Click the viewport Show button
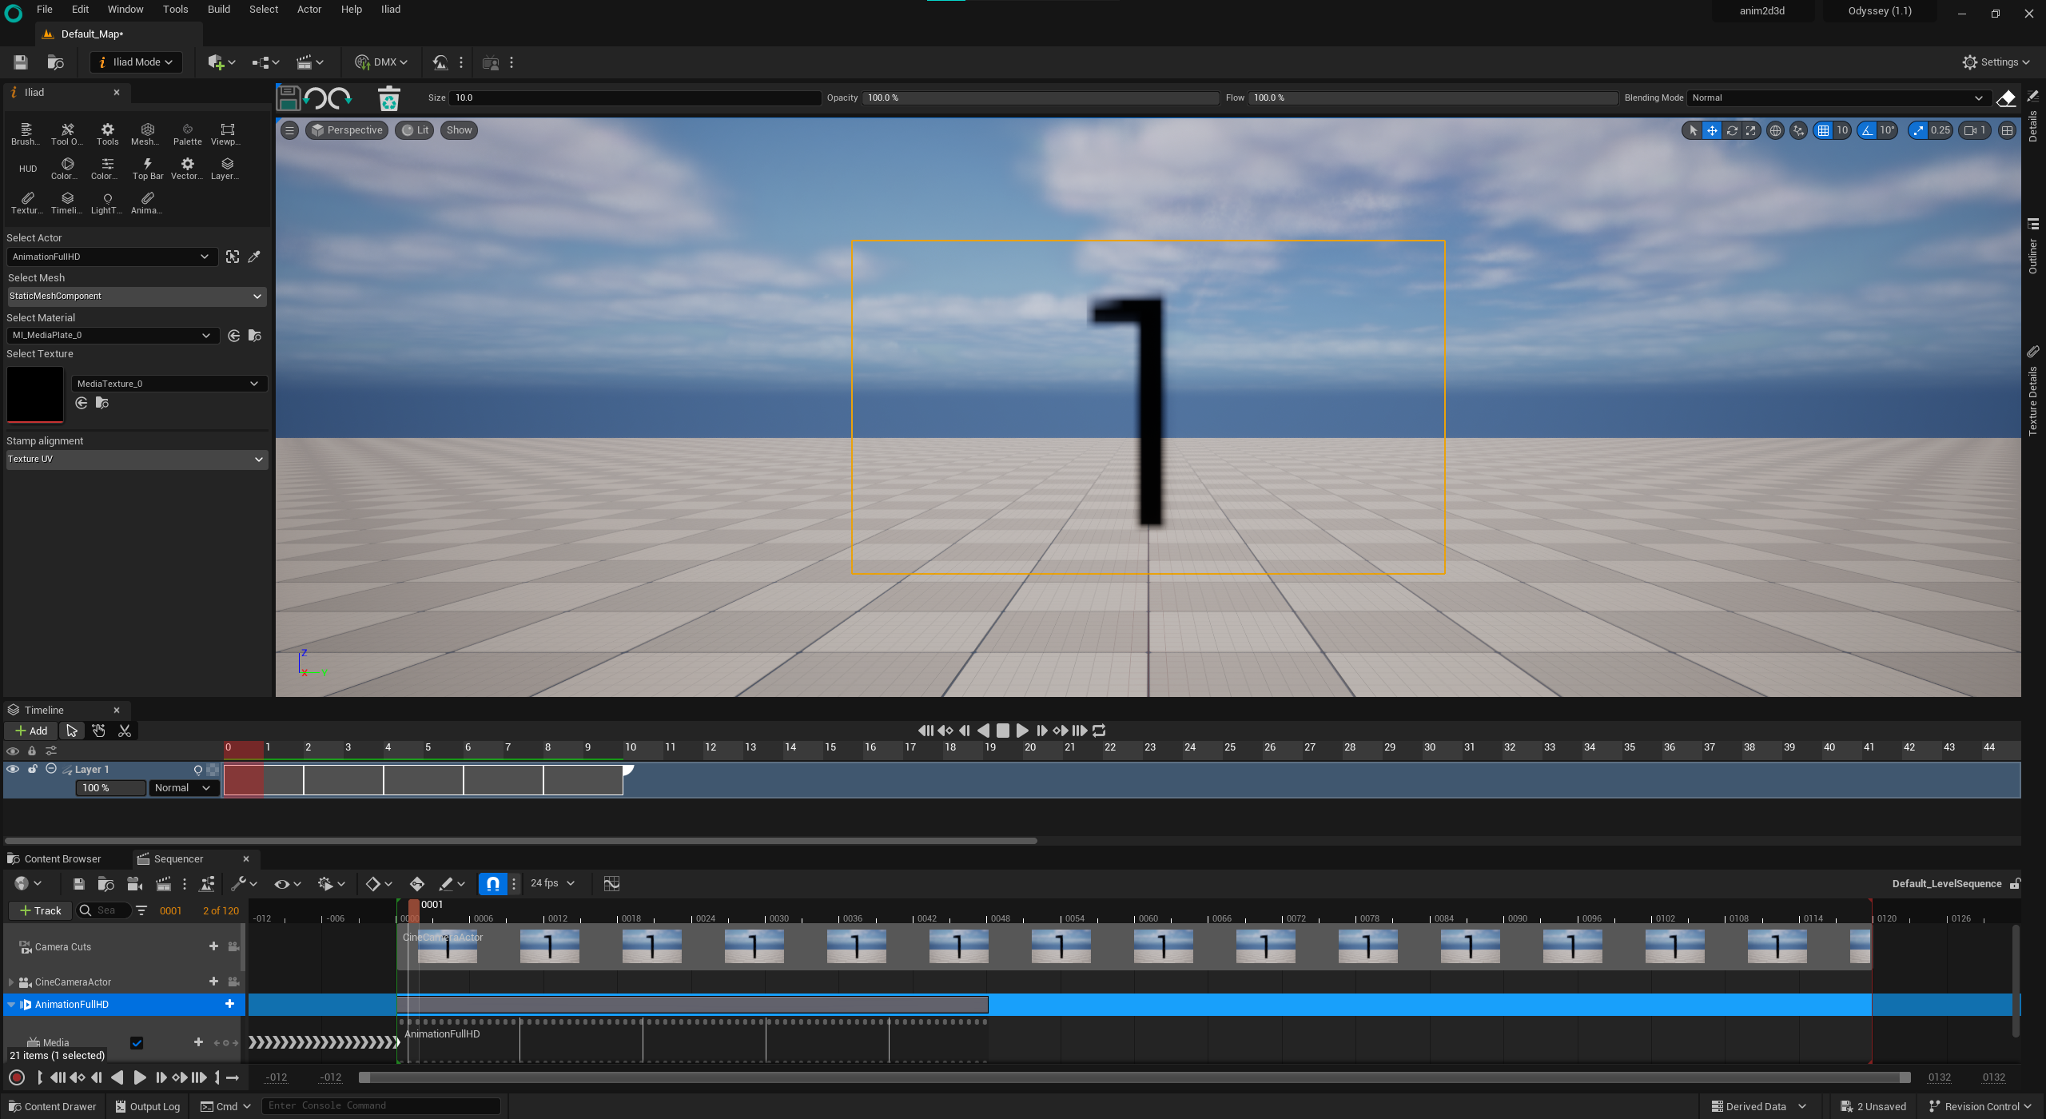The width and height of the screenshot is (2046, 1119). [459, 130]
